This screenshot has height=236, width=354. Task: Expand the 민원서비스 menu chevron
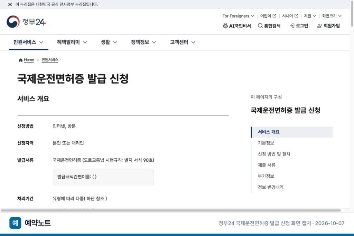(41, 42)
